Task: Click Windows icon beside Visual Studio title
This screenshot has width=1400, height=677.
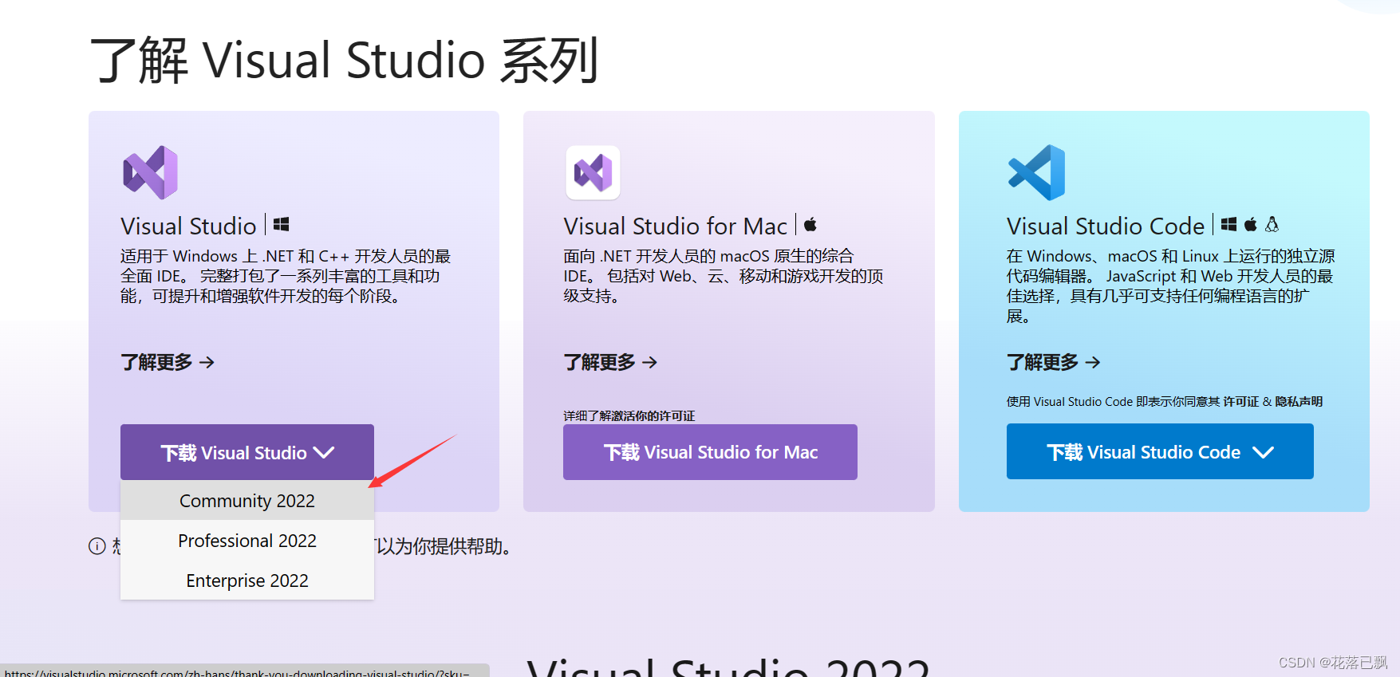Action: click(x=281, y=225)
